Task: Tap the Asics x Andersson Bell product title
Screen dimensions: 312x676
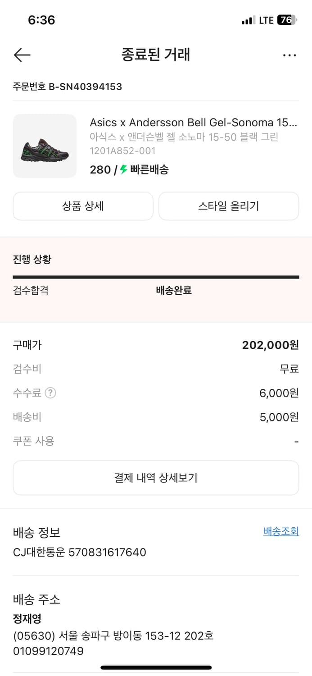Action: 194,122
